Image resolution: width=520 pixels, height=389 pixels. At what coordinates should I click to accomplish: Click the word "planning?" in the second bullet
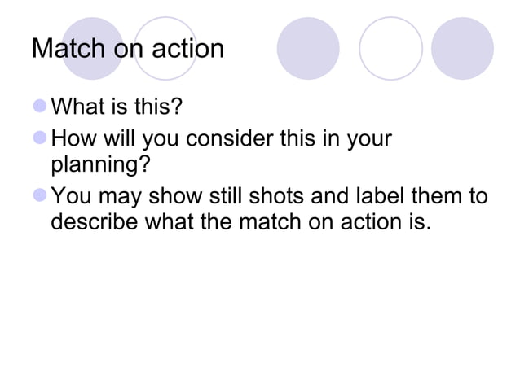[x=100, y=166]
